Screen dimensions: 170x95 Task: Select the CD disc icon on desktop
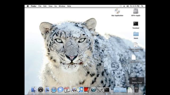(x=117, y=11)
